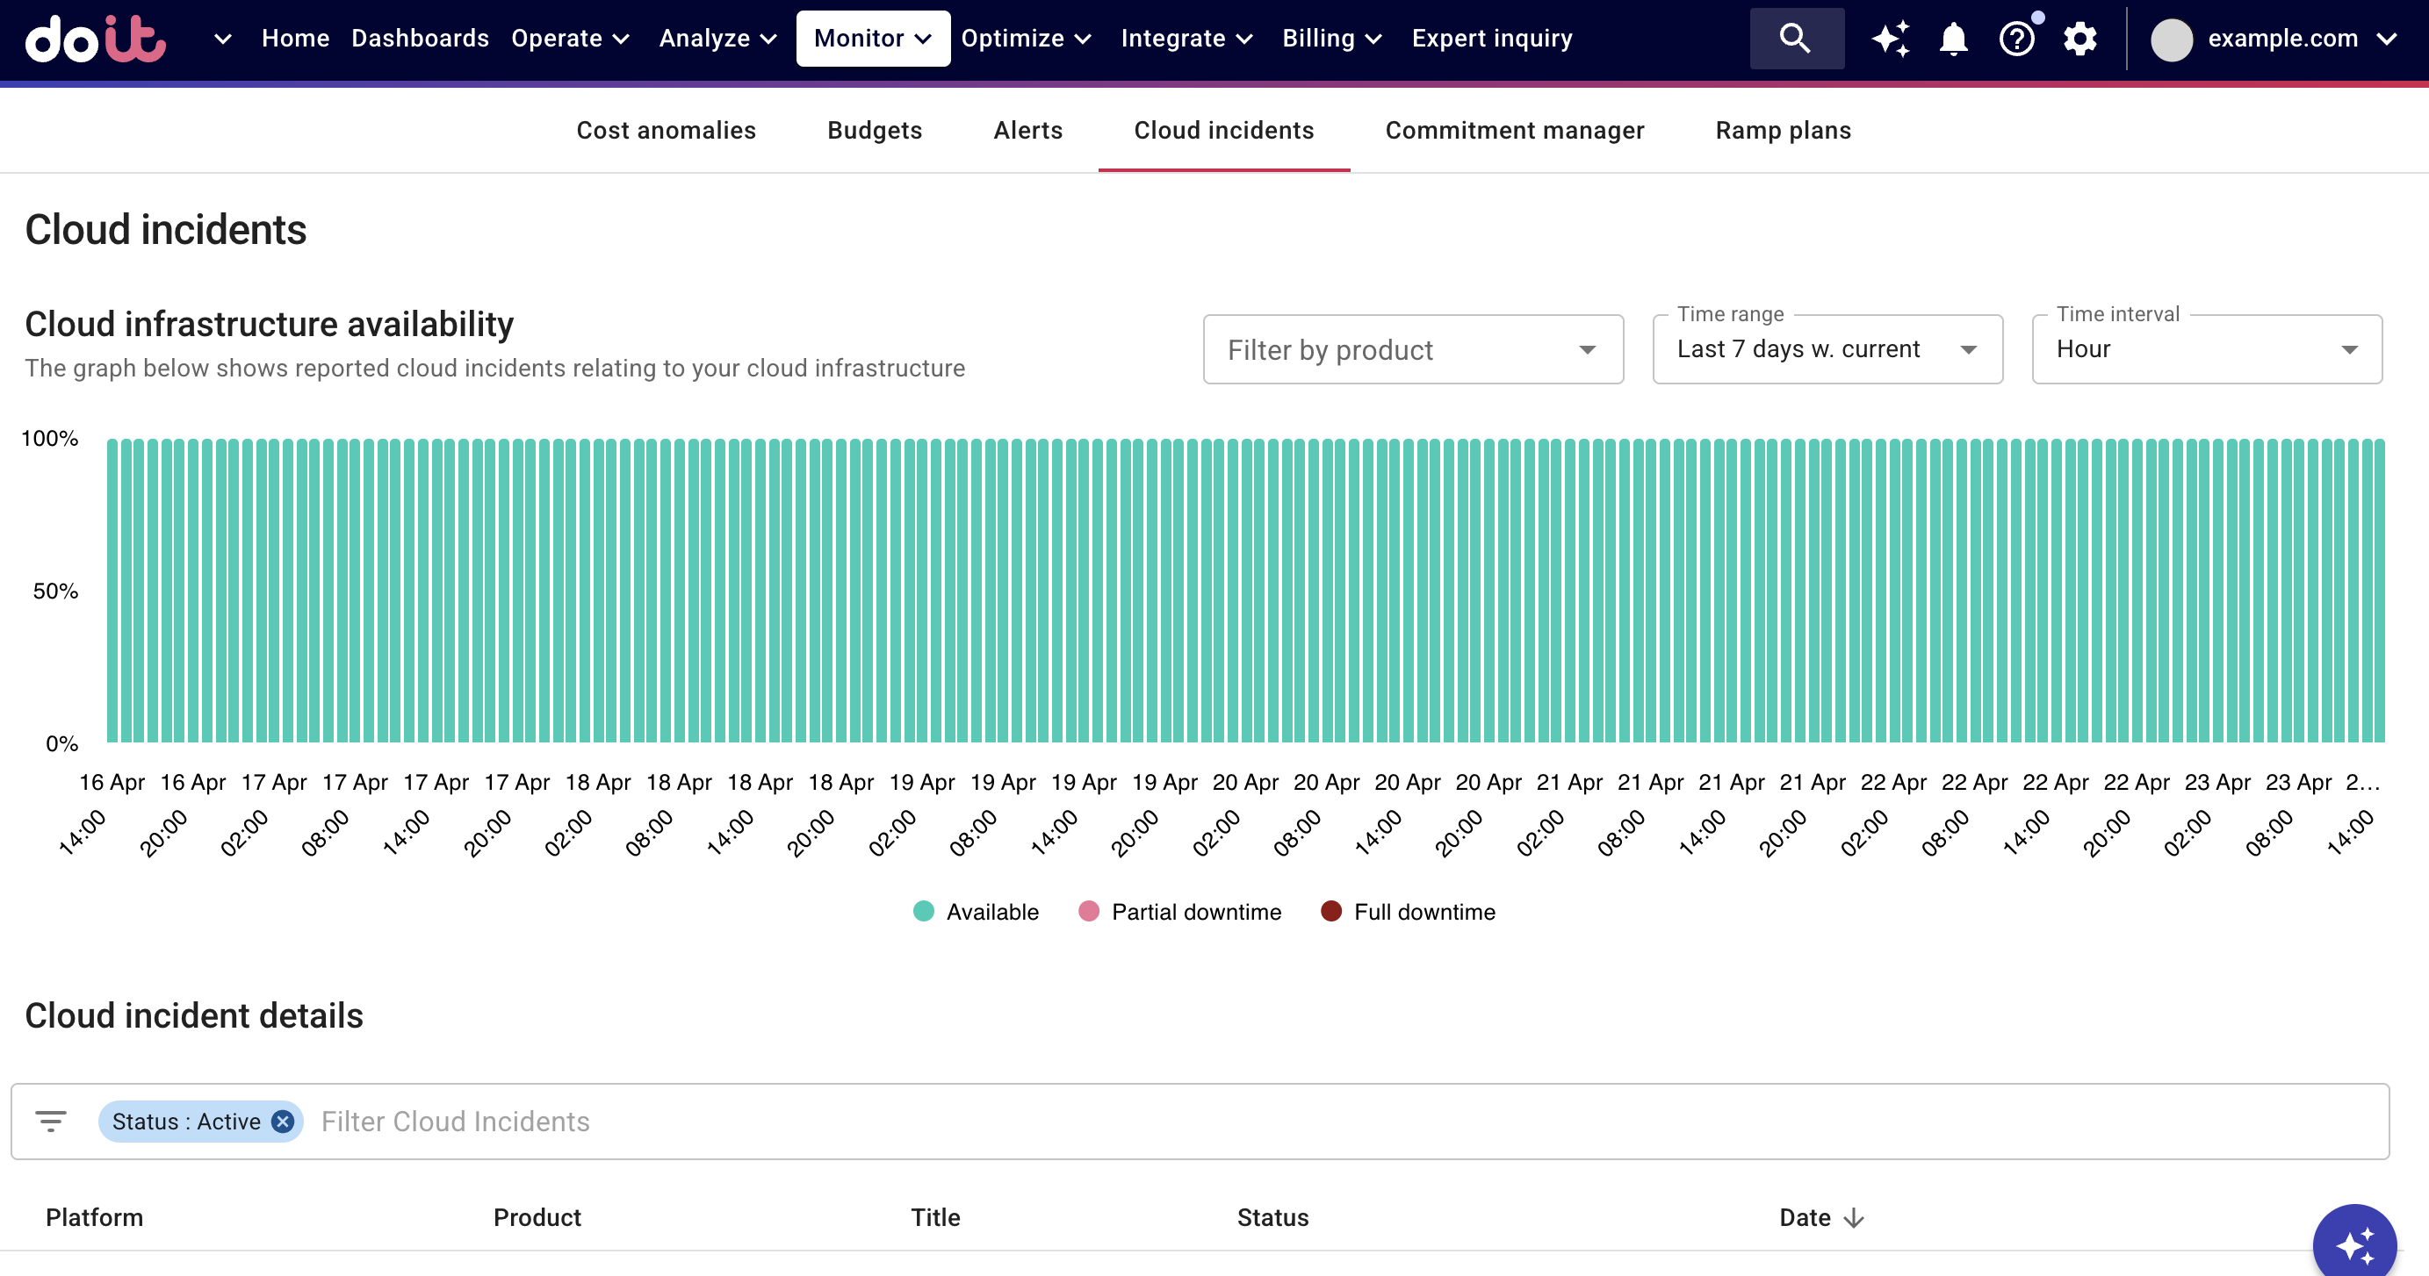The height and width of the screenshot is (1276, 2429).
Task: Toggle the Partial downtime legend item
Action: tap(1180, 911)
